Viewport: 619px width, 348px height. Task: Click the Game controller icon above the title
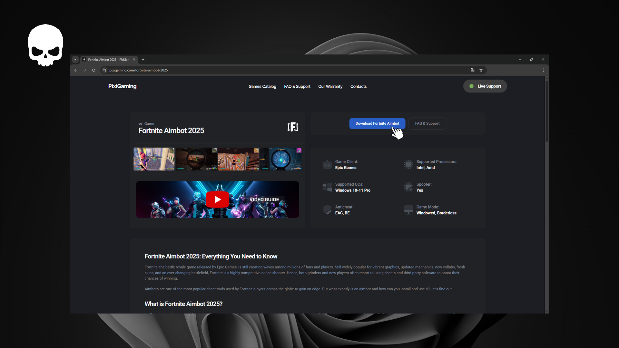[x=140, y=124]
